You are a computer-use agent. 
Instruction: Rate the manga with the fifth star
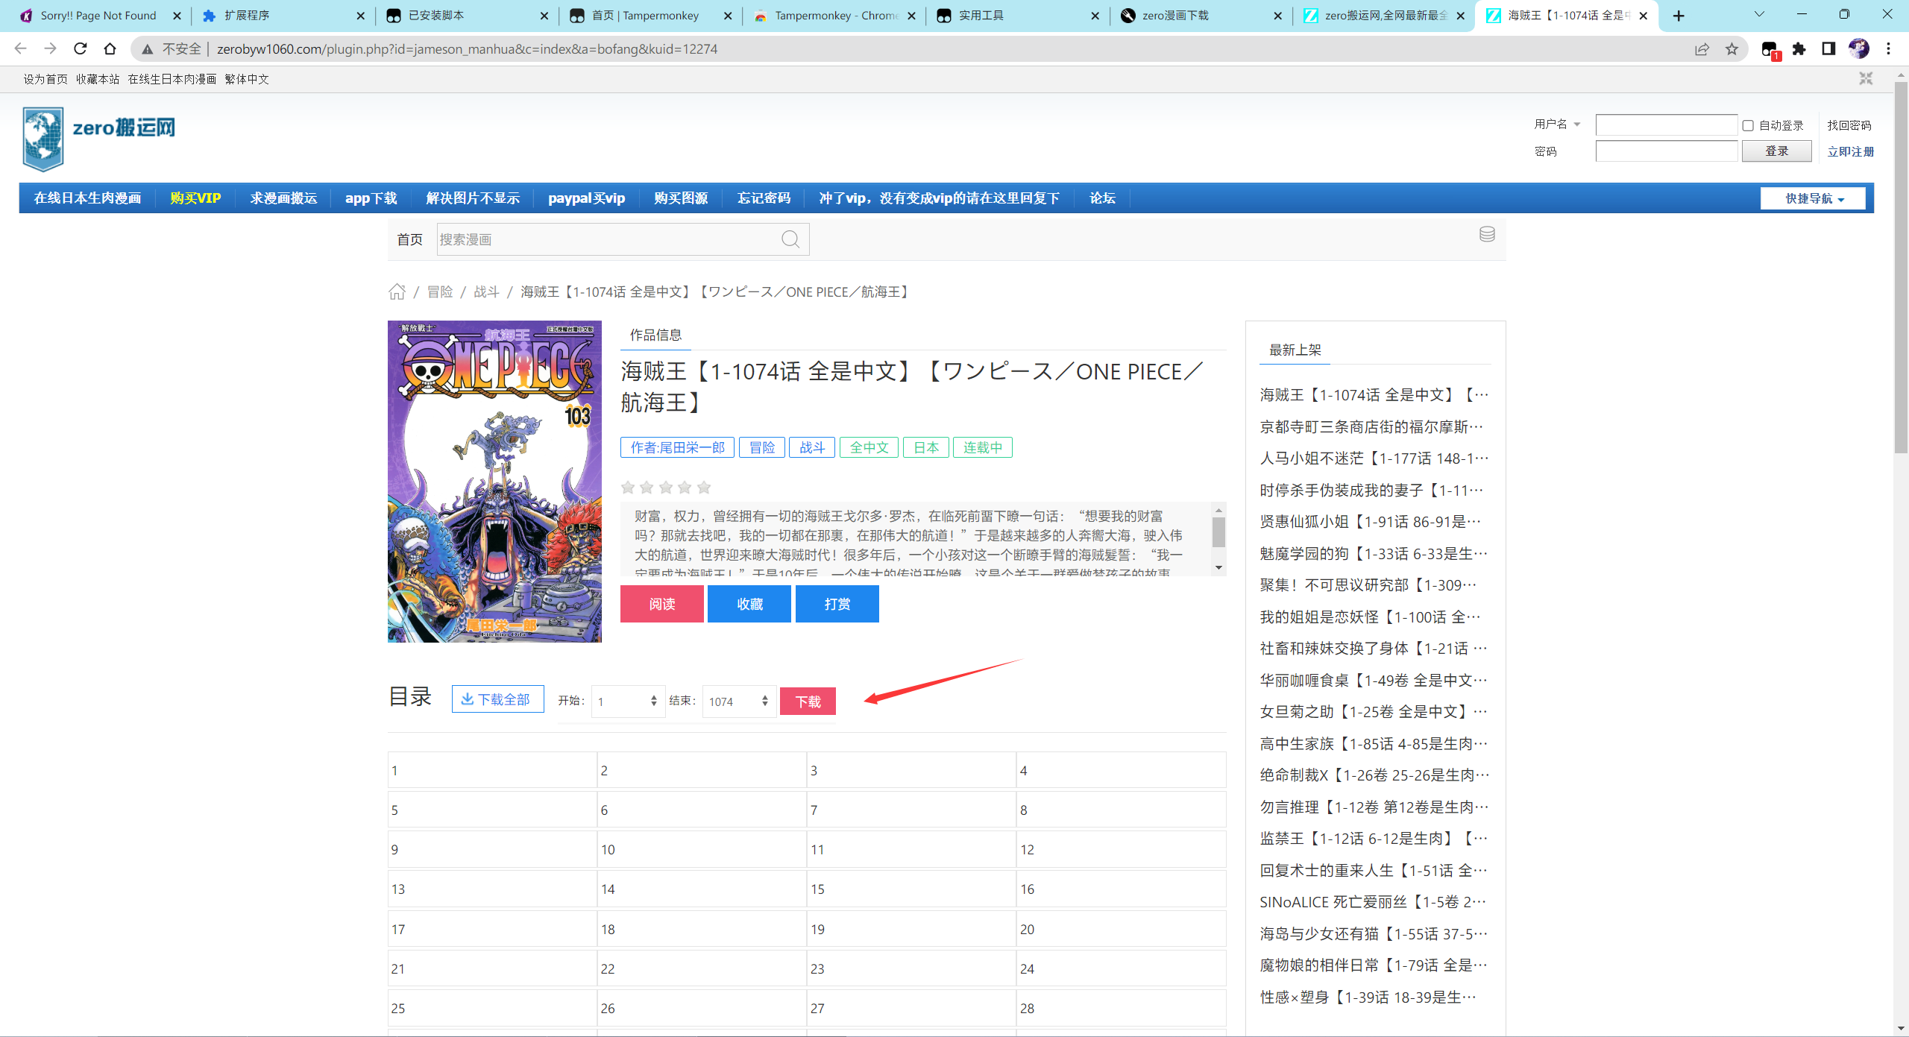704,488
